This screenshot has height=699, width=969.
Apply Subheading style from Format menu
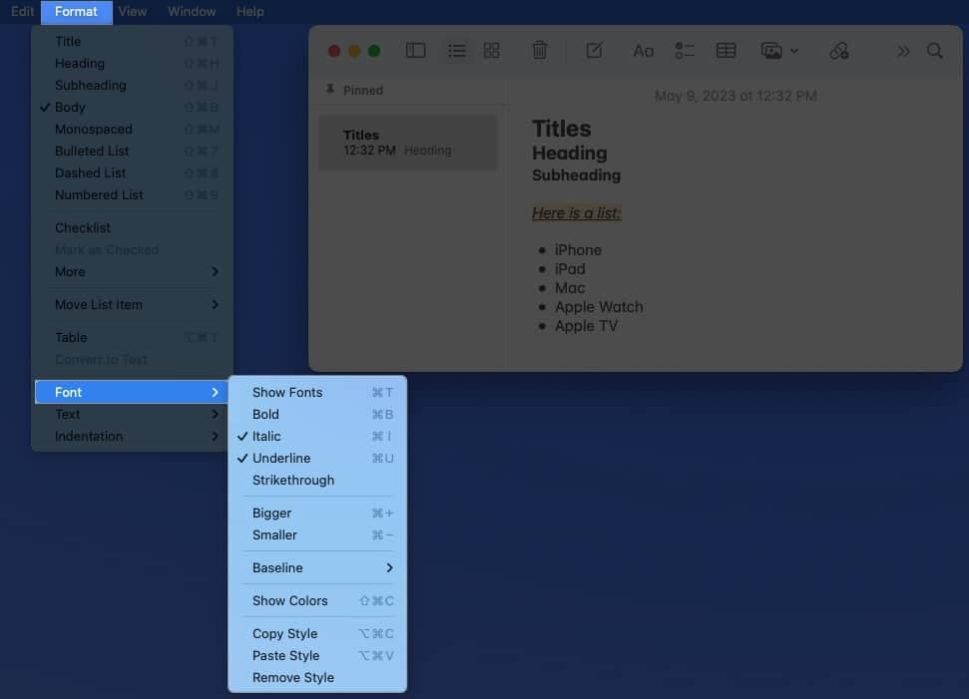pyautogui.click(x=132, y=85)
